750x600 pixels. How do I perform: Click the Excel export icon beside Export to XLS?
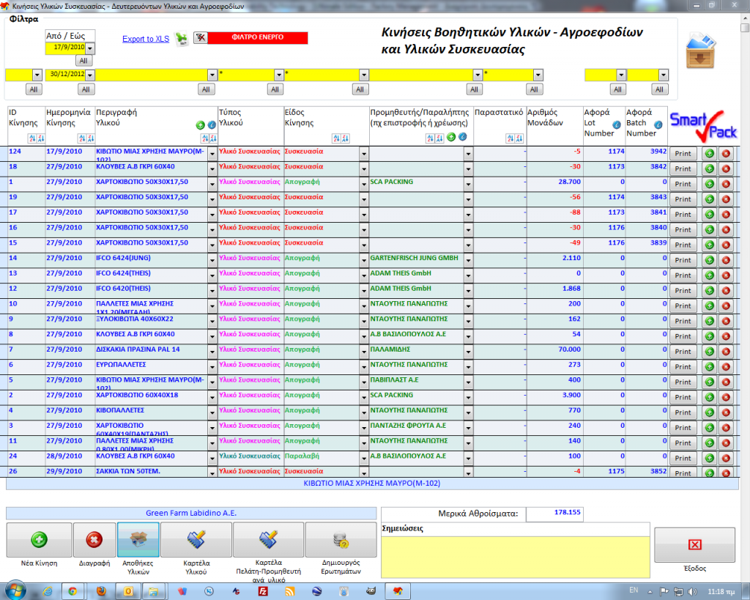[x=182, y=39]
